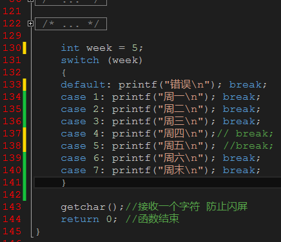Viewport: 281px width, 242px height.
Task: Click the comment '//接收一个字符 防止闪屏'
Action: click(186, 207)
